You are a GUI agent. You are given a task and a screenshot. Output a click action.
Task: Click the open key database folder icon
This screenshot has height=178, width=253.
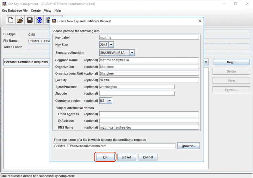[20, 20]
